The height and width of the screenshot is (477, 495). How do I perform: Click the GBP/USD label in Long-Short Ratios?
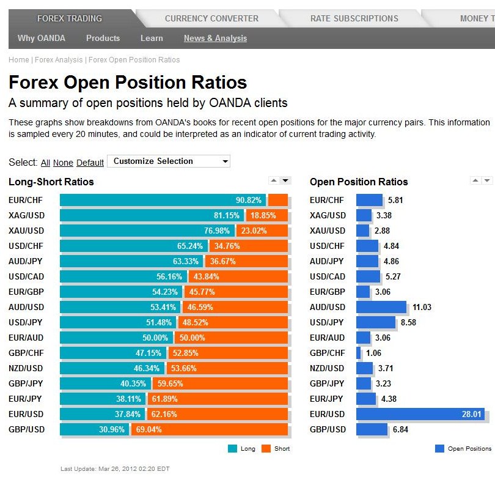26,429
